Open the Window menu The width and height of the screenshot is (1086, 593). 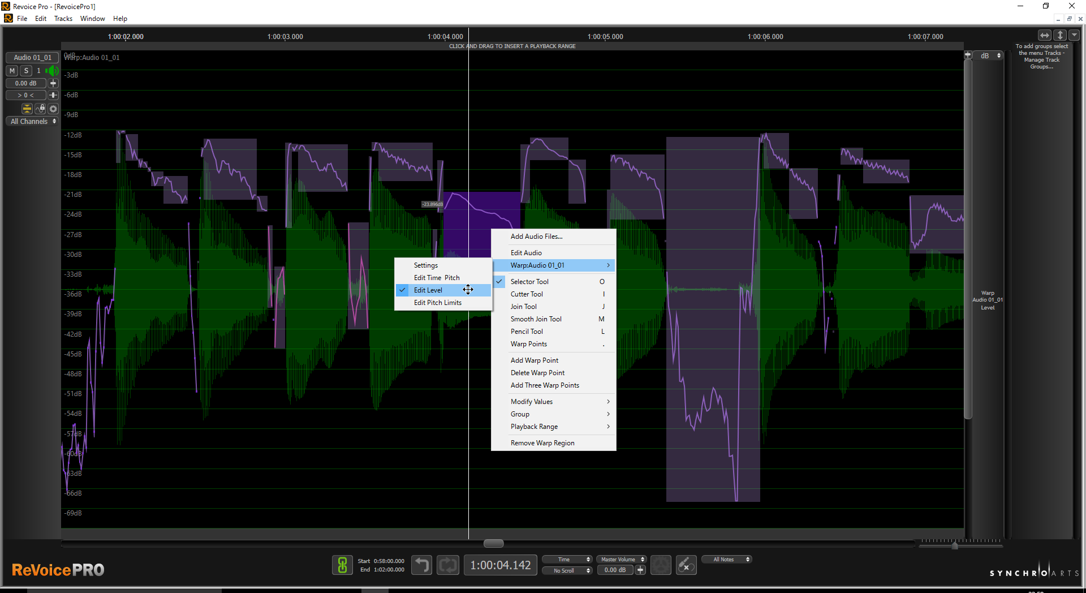click(x=93, y=19)
